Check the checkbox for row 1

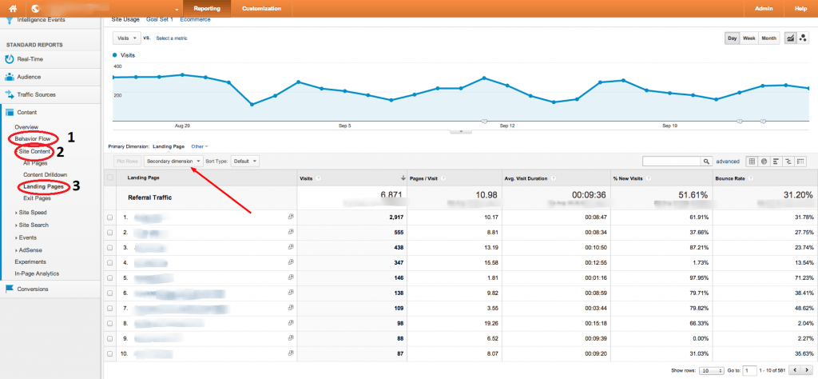pos(109,217)
